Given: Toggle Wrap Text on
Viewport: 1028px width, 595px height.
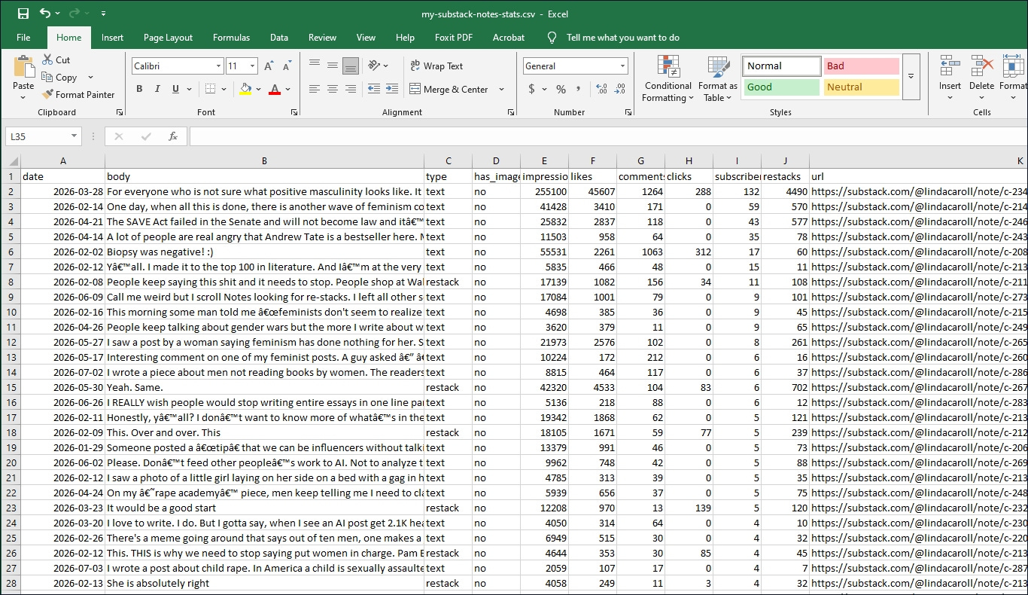Looking at the screenshot, I should [x=436, y=66].
